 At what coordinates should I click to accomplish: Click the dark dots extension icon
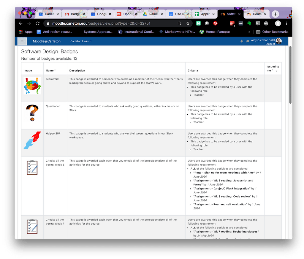coord(240,23)
